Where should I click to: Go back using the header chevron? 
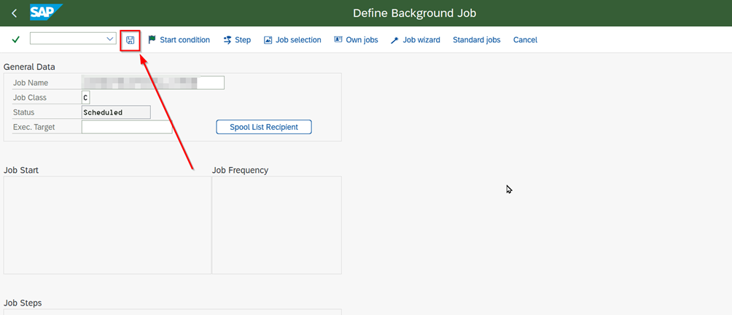(14, 13)
